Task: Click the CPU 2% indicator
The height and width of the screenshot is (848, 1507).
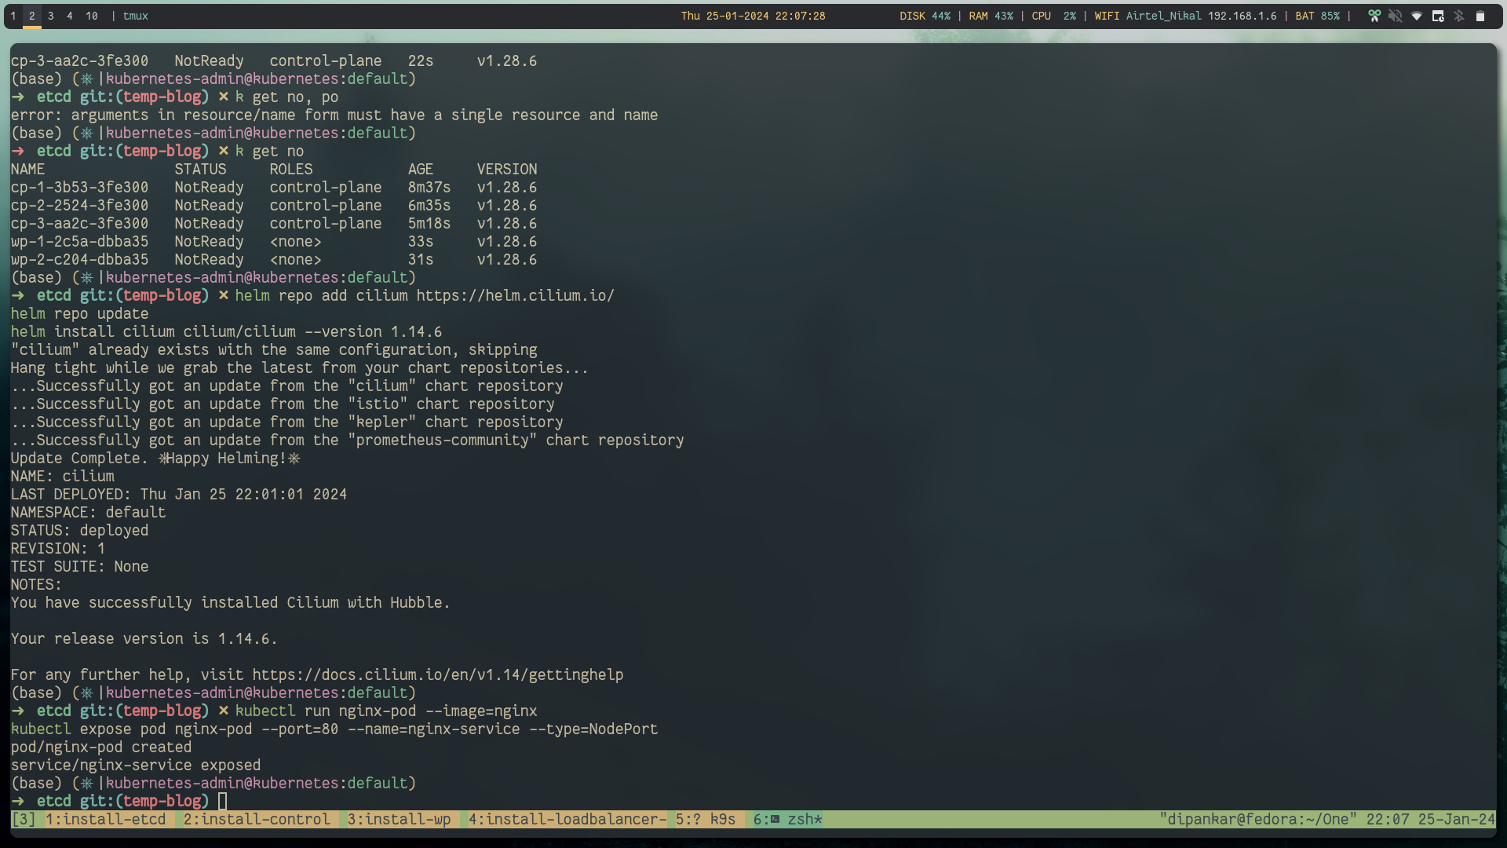Action: pyautogui.click(x=1054, y=16)
